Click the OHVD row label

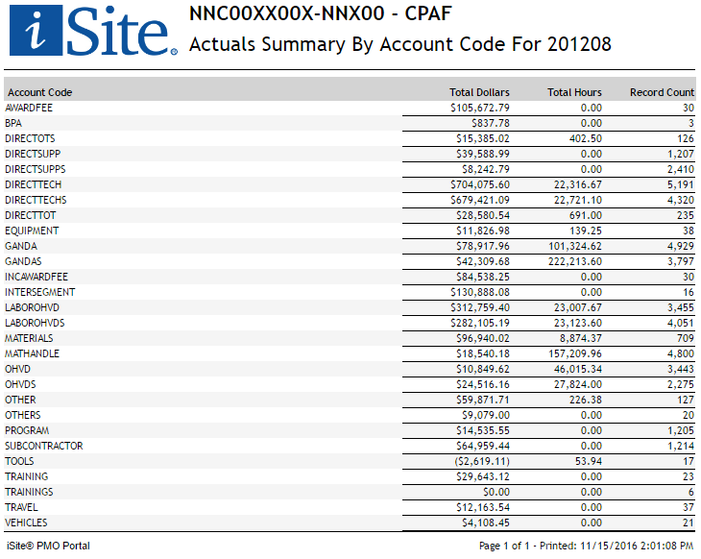click(18, 369)
